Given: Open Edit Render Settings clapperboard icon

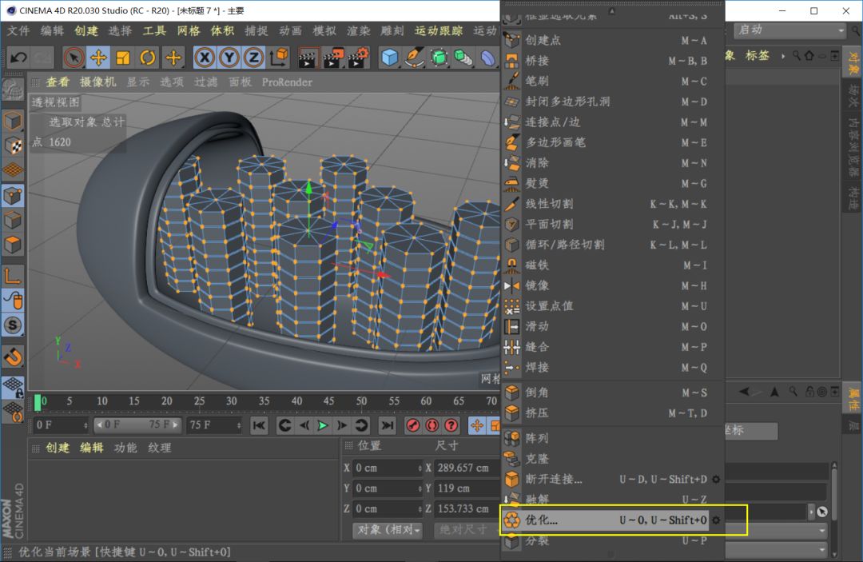Looking at the screenshot, I should coord(359,58).
